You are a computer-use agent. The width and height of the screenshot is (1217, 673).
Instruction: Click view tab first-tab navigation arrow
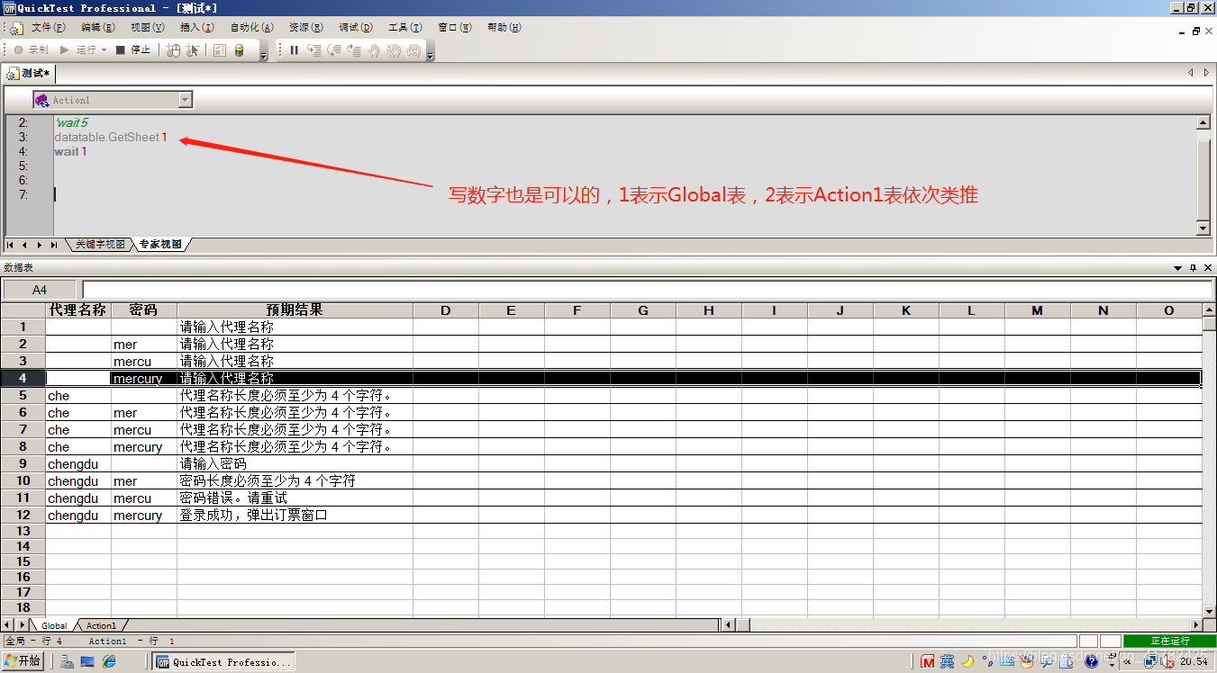[11, 245]
